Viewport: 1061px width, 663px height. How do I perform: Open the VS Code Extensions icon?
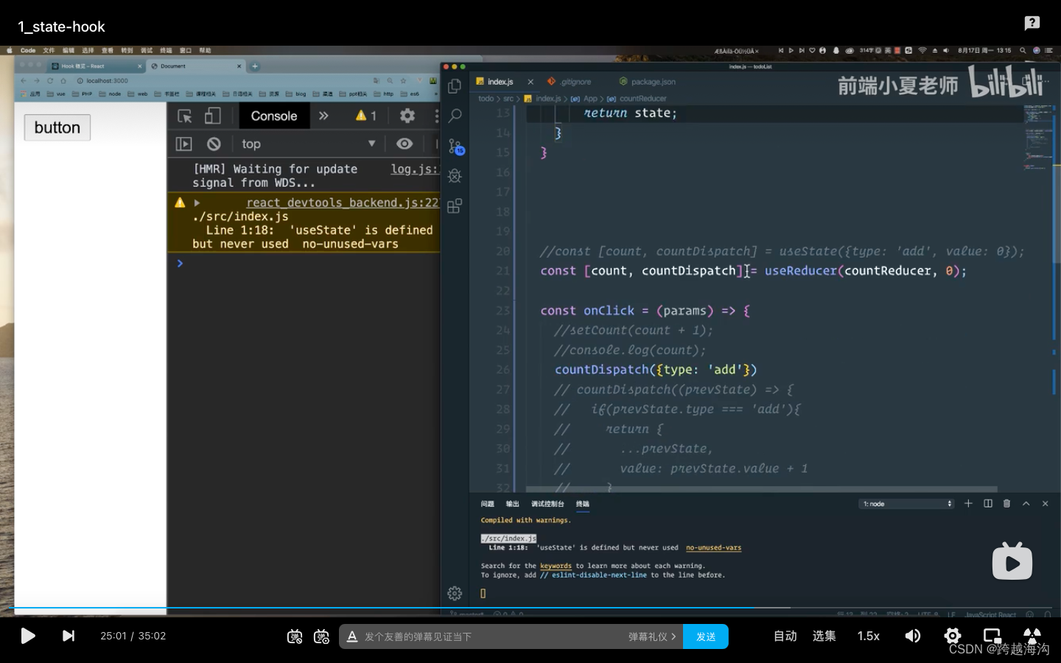(x=455, y=206)
